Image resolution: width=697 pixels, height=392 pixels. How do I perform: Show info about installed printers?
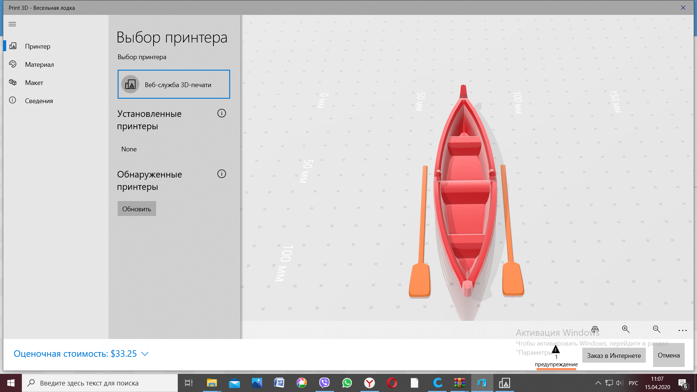point(221,114)
